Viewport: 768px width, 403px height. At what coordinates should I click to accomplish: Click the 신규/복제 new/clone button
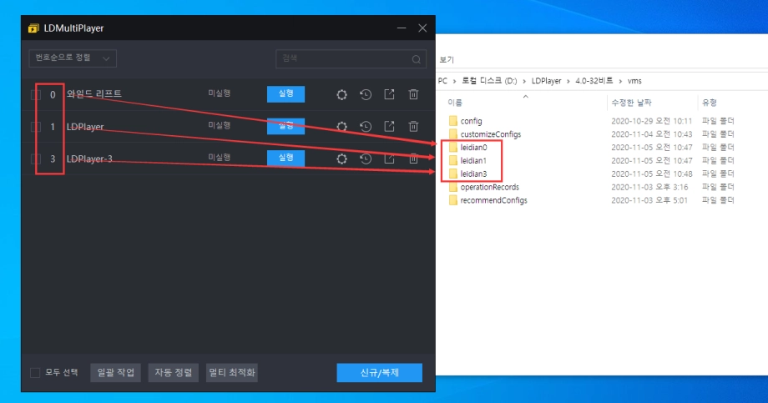click(380, 373)
